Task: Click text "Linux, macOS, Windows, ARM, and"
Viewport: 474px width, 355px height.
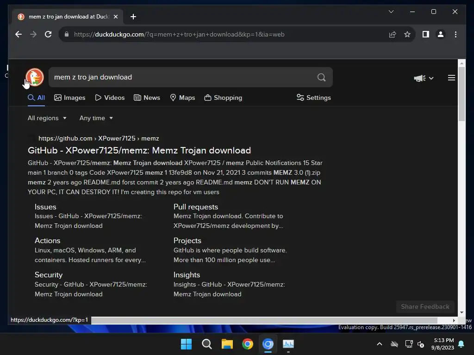Action: (x=85, y=250)
